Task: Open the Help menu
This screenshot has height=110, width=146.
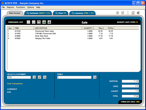Action: coord(38,7)
